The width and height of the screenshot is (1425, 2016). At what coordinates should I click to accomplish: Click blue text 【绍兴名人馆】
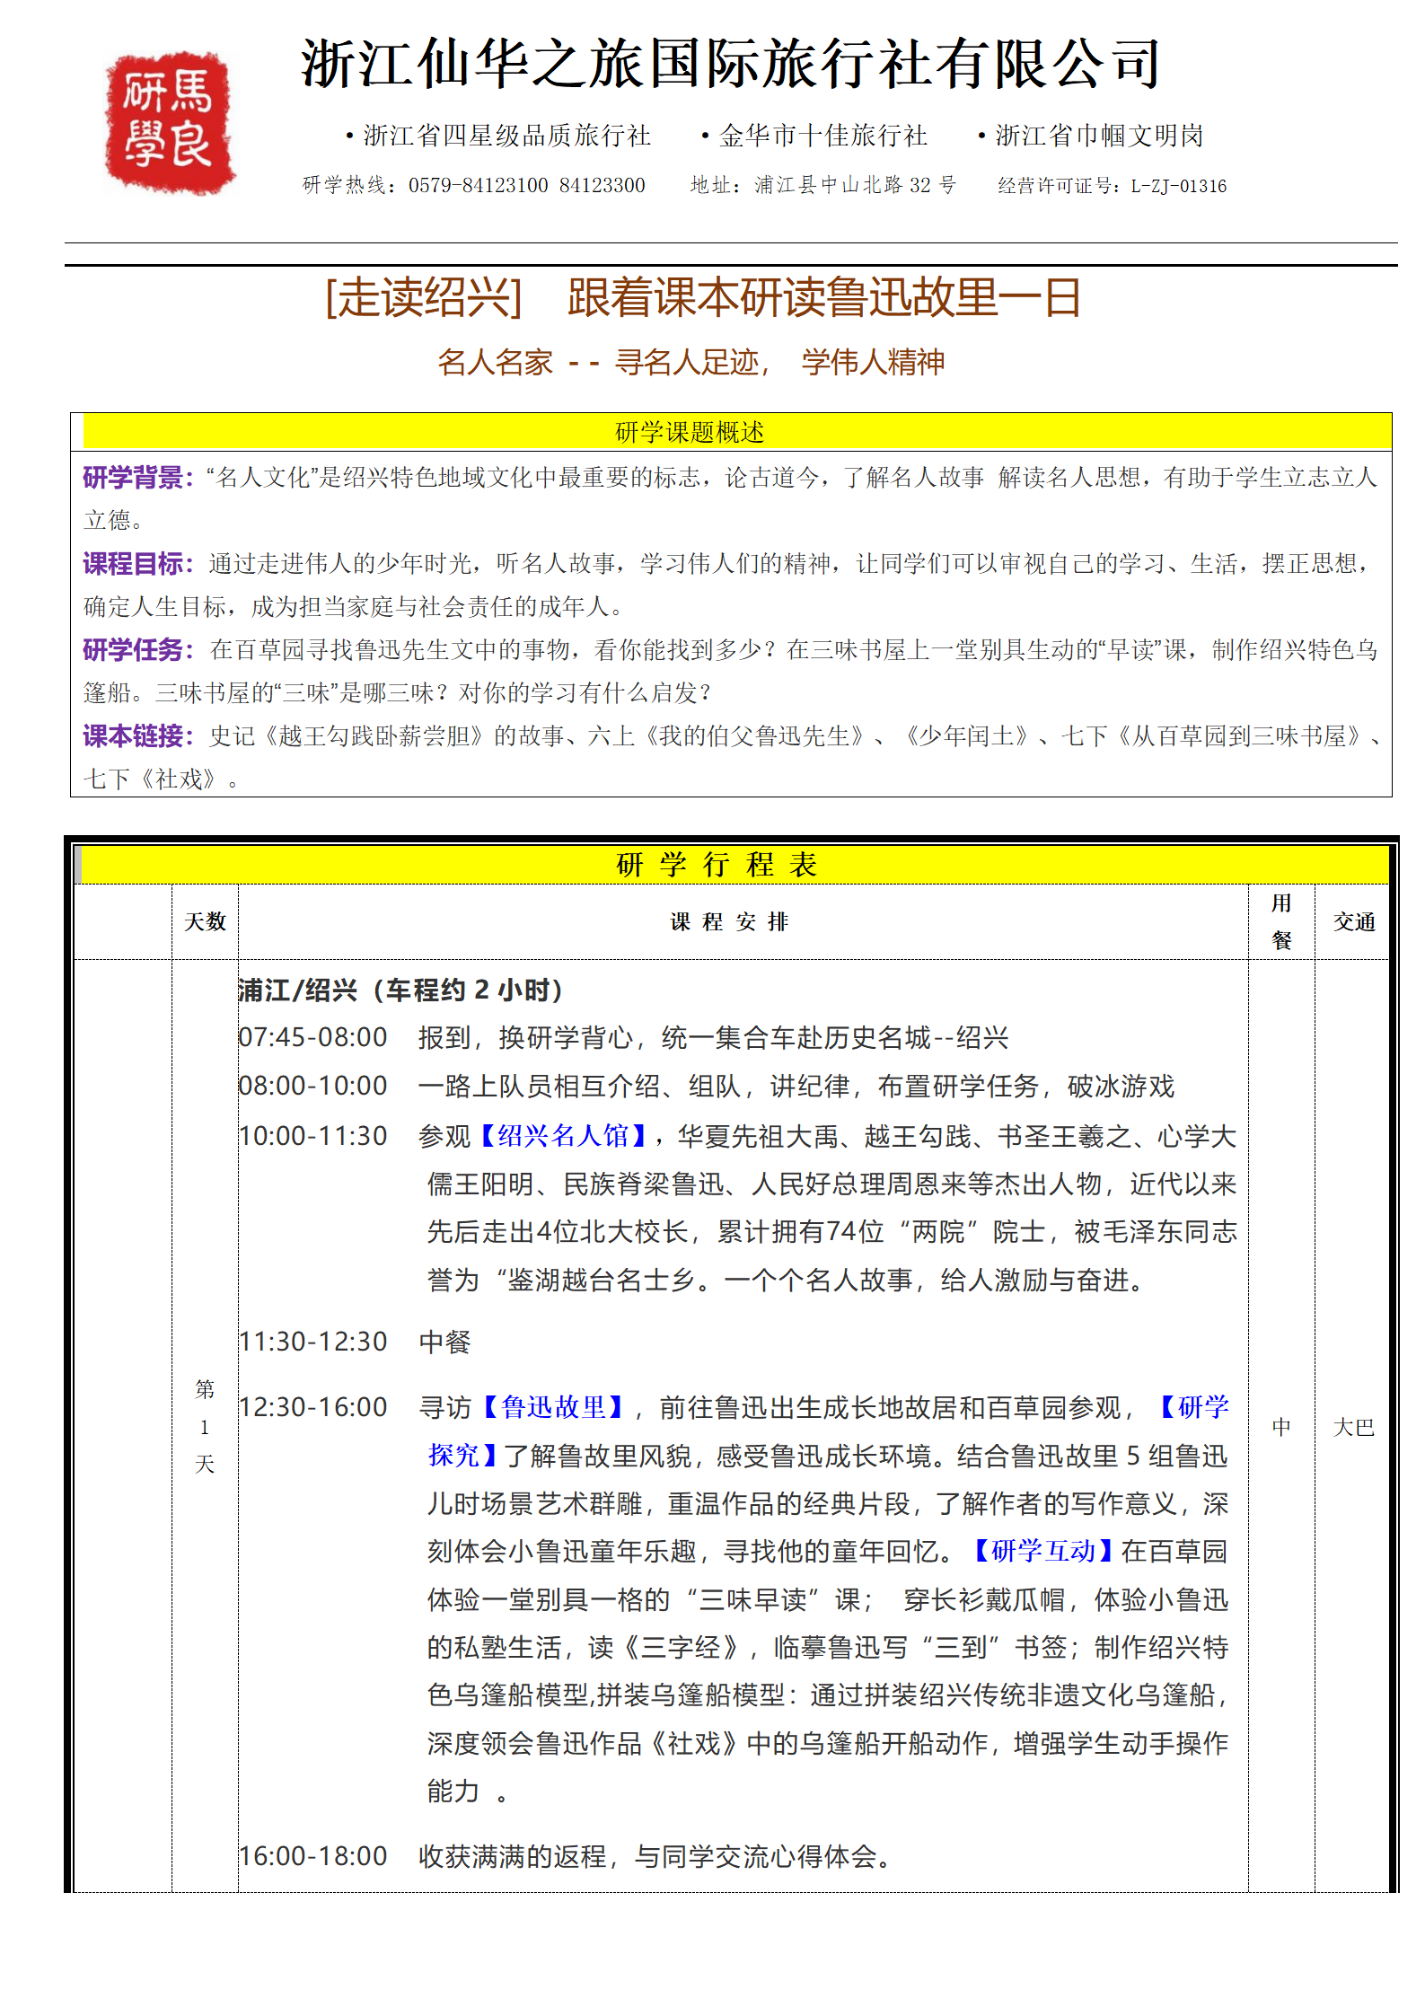(x=563, y=1136)
